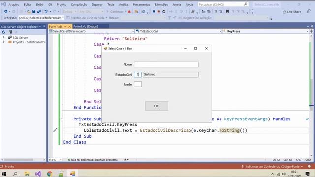
Task: Click the open file folder icon
Action: [29, 12]
